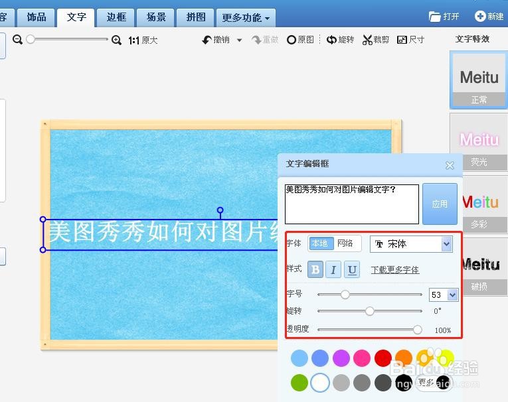The width and height of the screenshot is (508, 402).
Task: Expand the 更多功能 menu
Action: [x=246, y=18]
